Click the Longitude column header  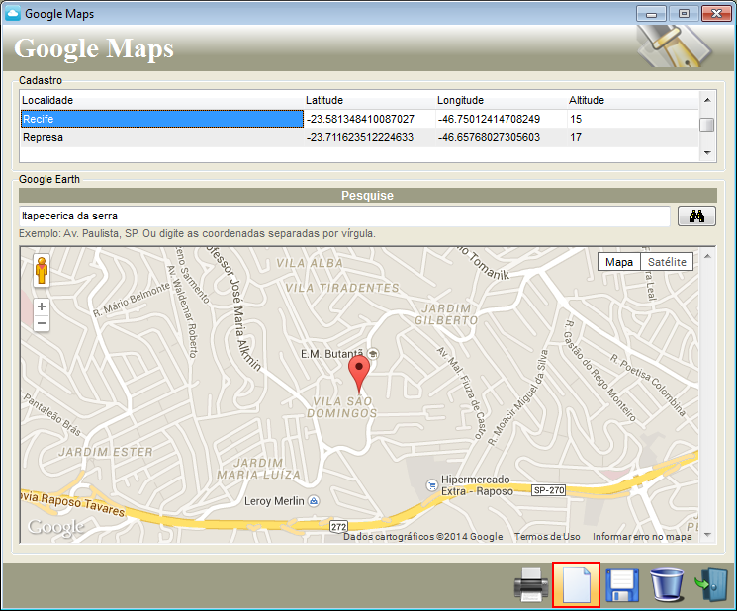click(502, 100)
